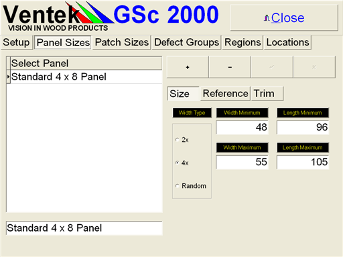Open the Locations tab

[x=287, y=42]
